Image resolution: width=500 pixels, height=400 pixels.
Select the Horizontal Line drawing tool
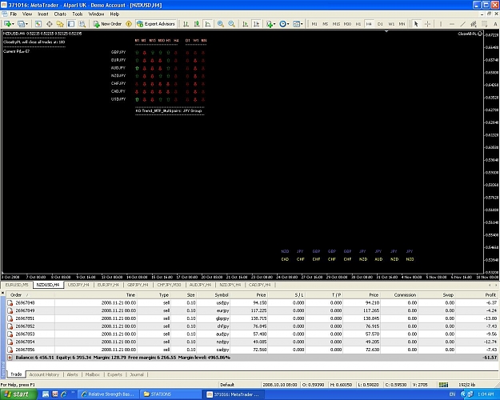click(x=452, y=24)
